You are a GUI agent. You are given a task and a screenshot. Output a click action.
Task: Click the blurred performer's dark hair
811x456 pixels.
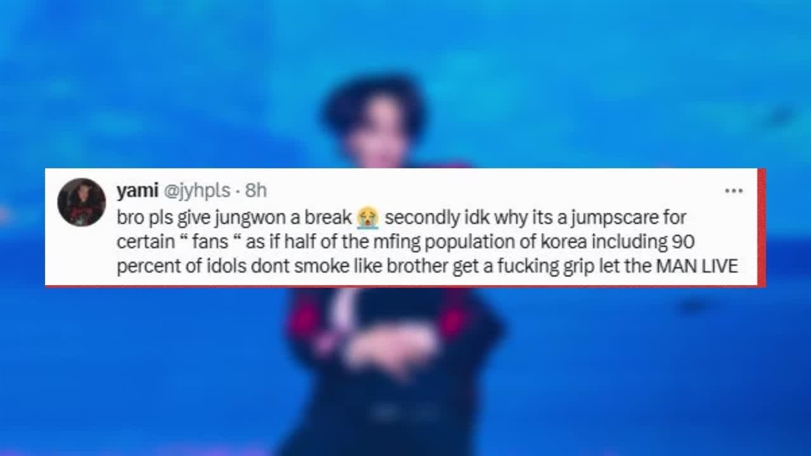[374, 101]
